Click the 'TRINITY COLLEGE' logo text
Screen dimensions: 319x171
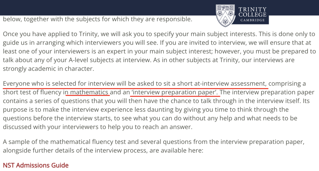coord(253,12)
